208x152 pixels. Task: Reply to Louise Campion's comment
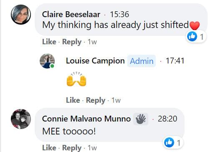click(96, 100)
